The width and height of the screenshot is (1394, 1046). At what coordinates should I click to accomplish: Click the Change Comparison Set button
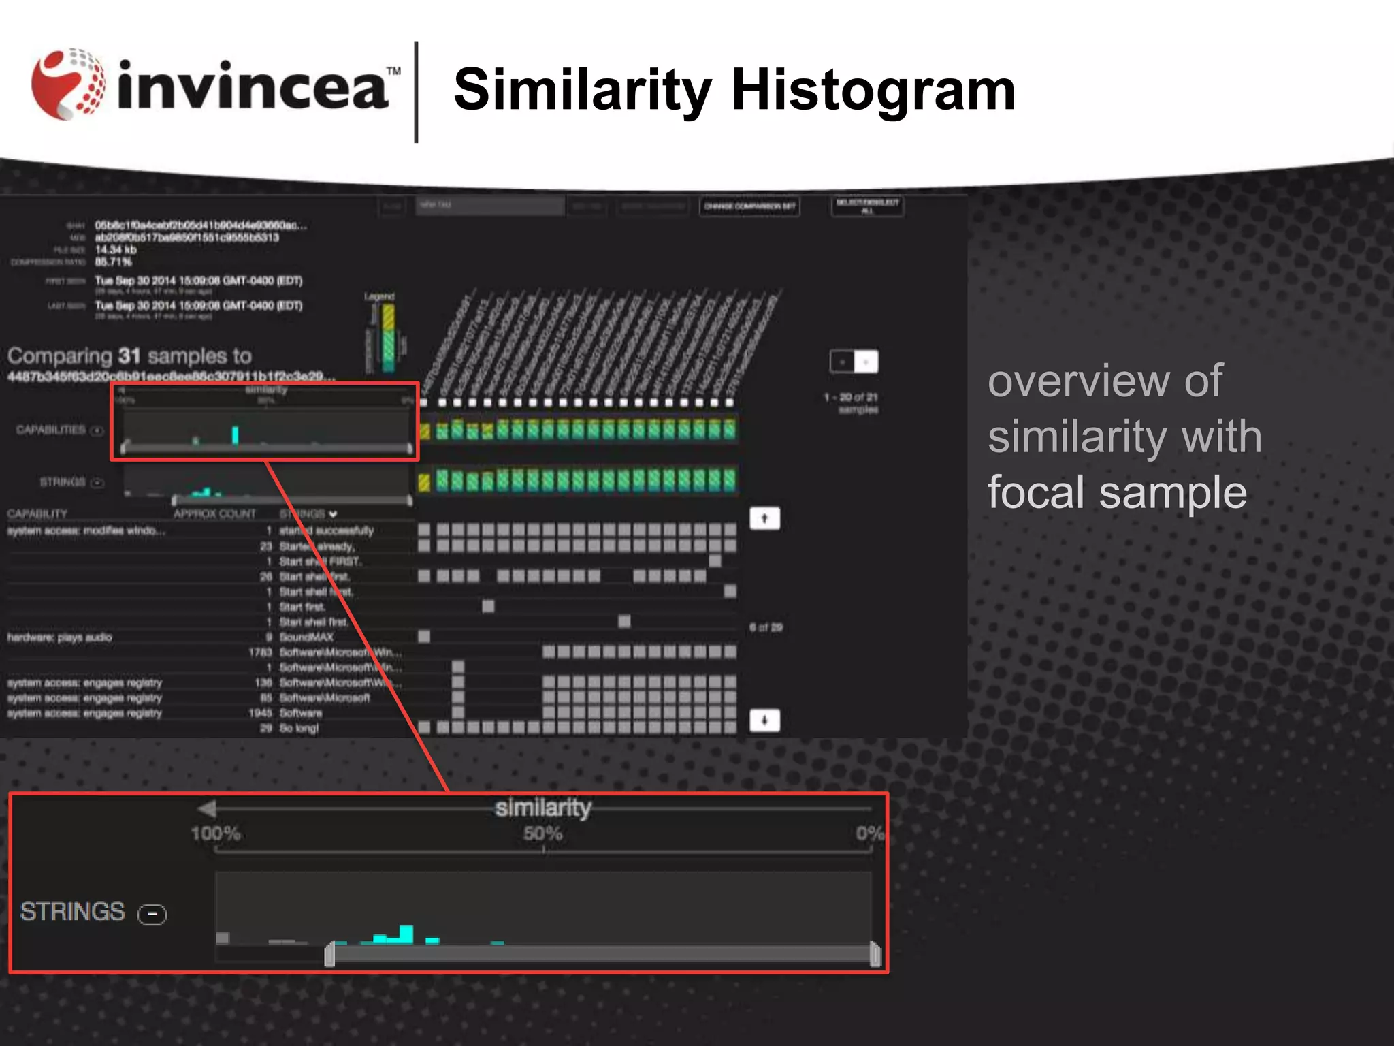(749, 206)
